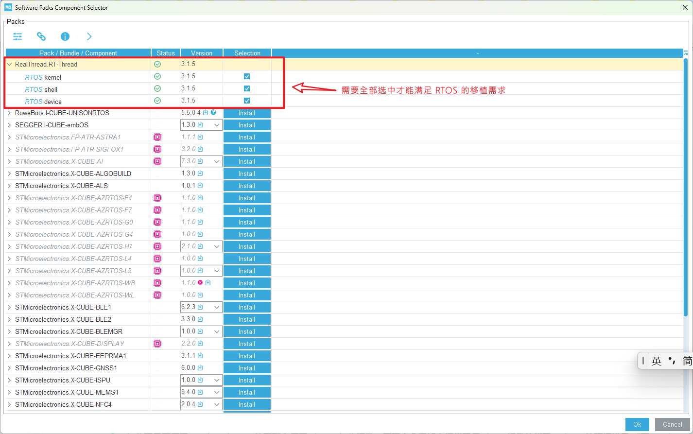The height and width of the screenshot is (434, 693).
Task: Click the Version column header
Action: point(202,53)
